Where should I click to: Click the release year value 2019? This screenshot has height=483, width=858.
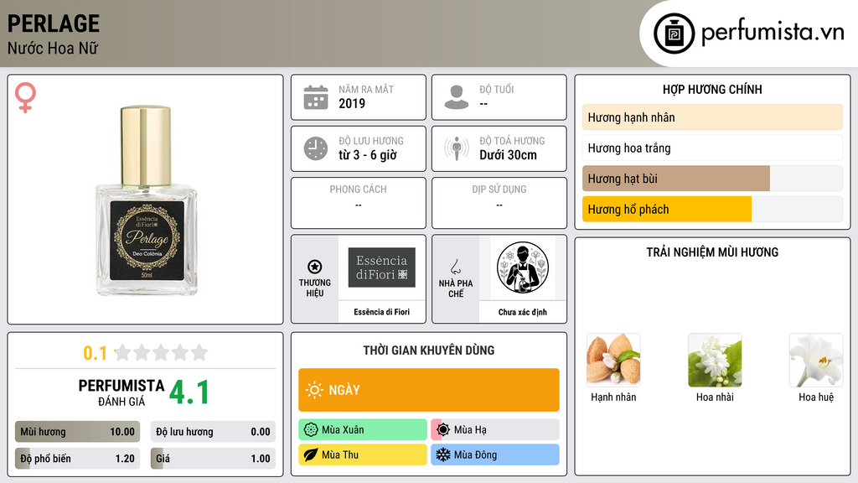352,103
